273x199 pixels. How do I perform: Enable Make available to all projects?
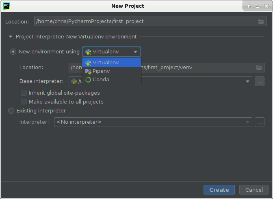click(x=24, y=102)
